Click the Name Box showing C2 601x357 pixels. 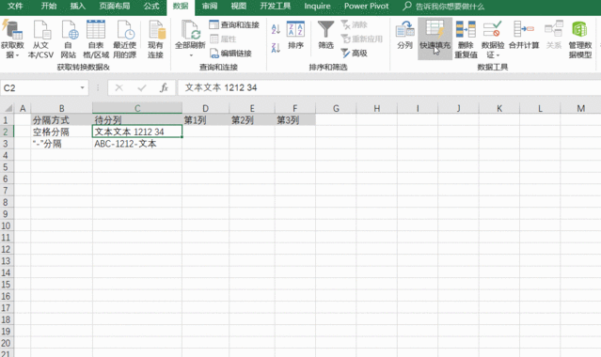coord(39,88)
